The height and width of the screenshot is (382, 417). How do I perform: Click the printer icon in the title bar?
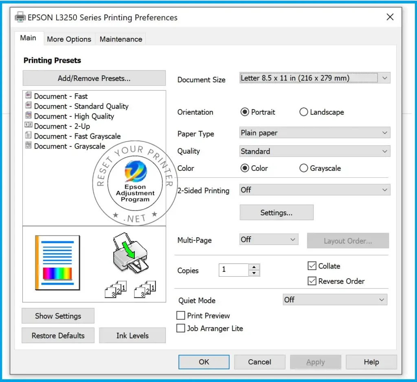[20, 17]
